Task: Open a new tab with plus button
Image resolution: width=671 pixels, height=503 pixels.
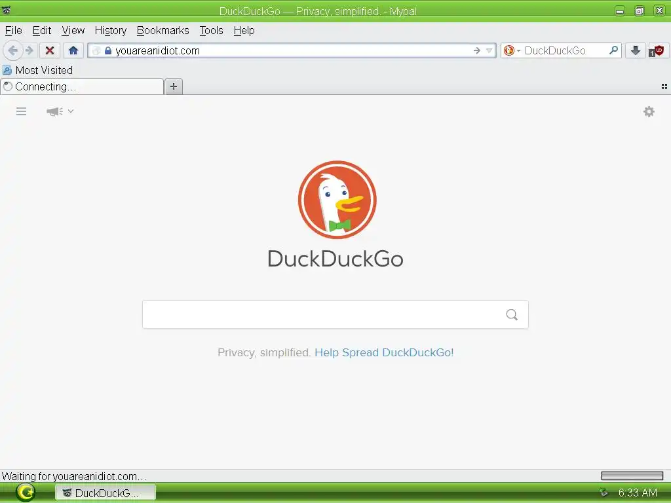Action: [x=173, y=86]
